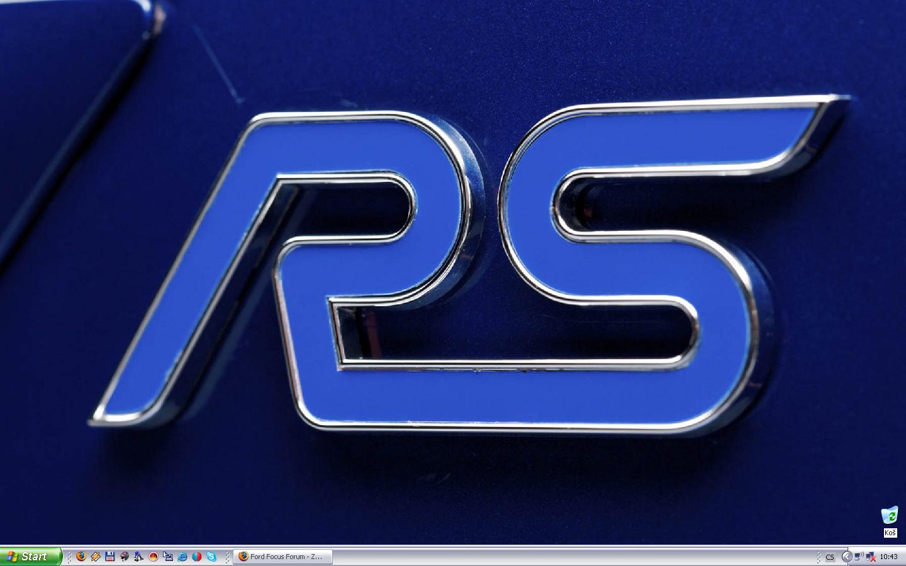Image resolution: width=906 pixels, height=566 pixels.
Task: Open the round red flame icon
Action: [153, 557]
